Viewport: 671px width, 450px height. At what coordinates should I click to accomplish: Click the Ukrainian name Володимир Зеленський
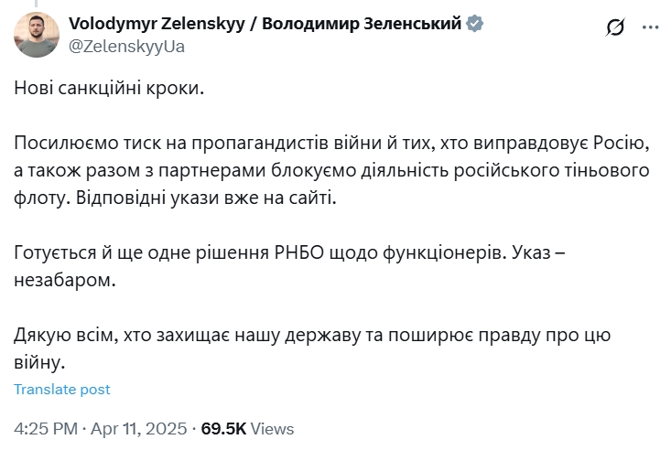[362, 23]
